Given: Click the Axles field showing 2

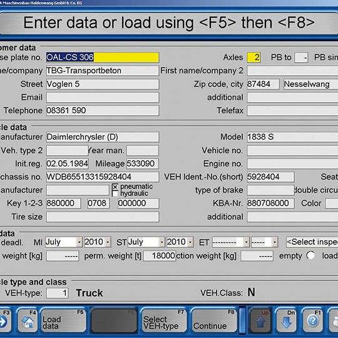Looking at the screenshot, I should click(x=253, y=58).
